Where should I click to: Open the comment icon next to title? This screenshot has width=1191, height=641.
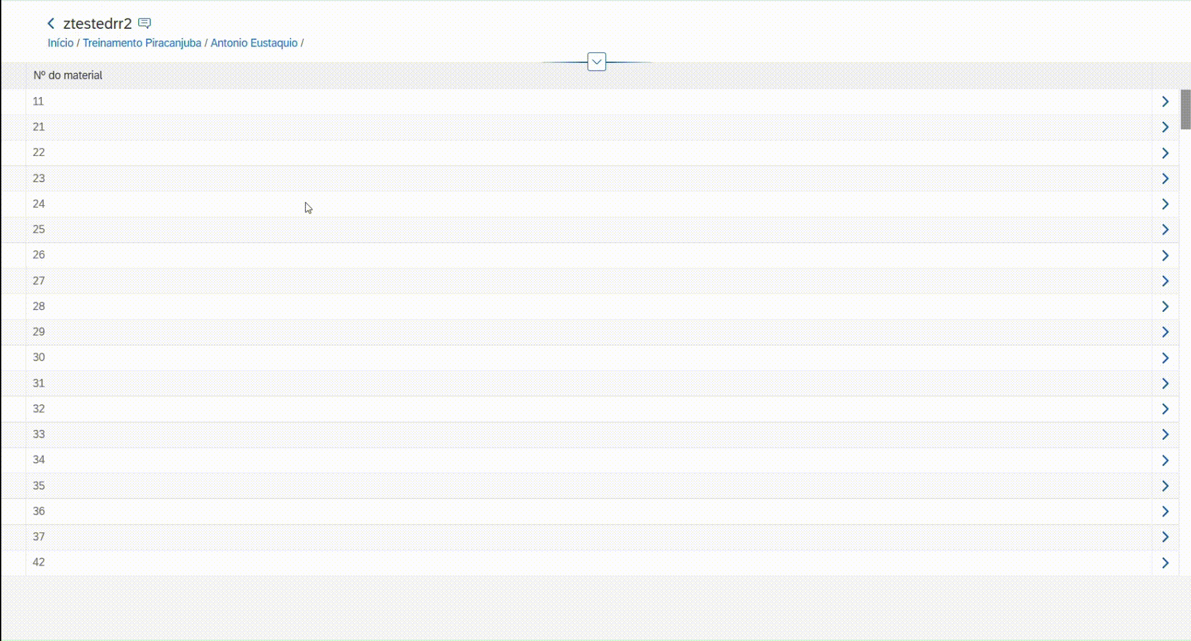(x=145, y=24)
